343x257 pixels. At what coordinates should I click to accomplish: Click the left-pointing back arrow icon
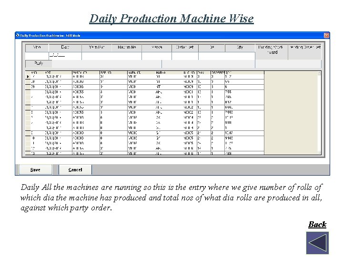(x=317, y=243)
